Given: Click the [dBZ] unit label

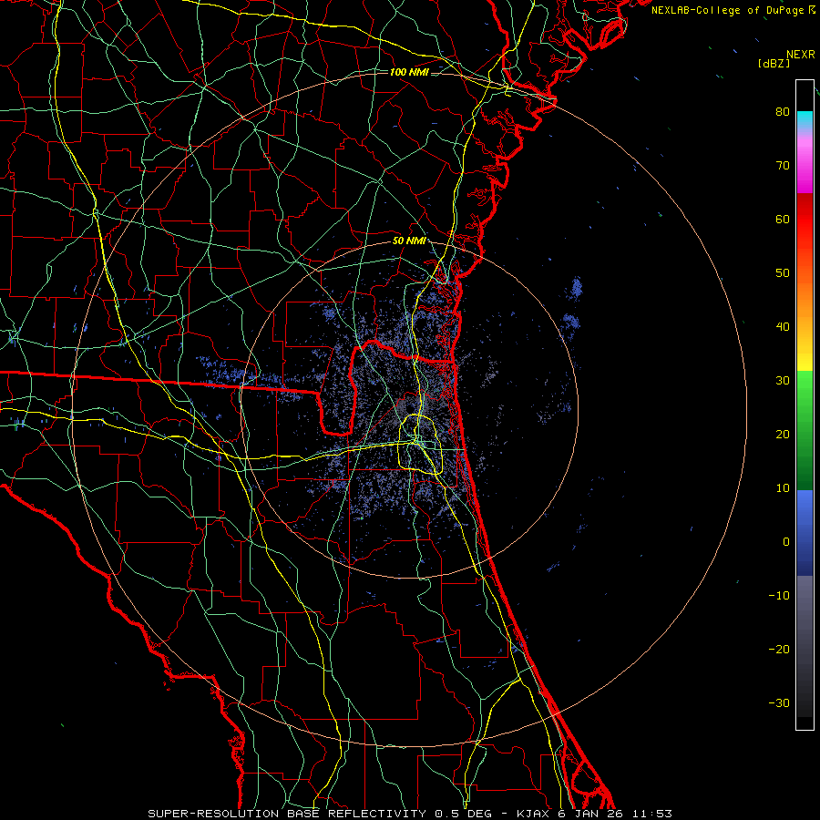Looking at the screenshot, I should (774, 63).
